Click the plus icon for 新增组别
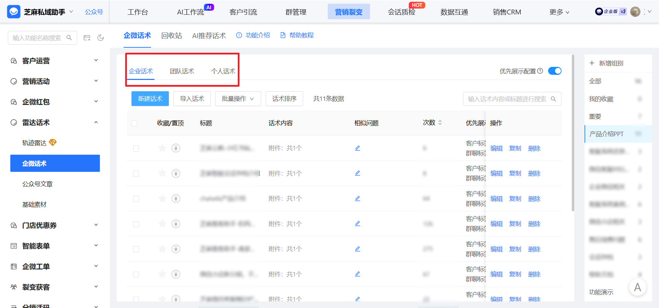The image size is (659, 308). [x=592, y=63]
